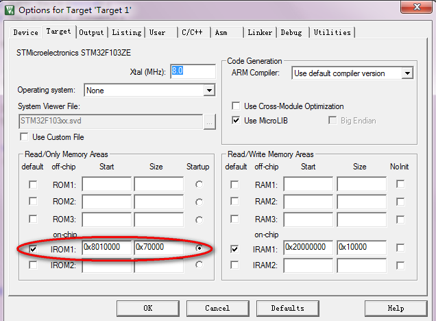Click the ROM1 Size field
The width and height of the screenshot is (436, 321).
(159, 184)
